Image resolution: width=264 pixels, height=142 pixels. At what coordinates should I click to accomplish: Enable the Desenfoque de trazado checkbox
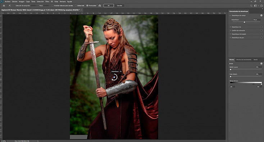(x=261, y=34)
